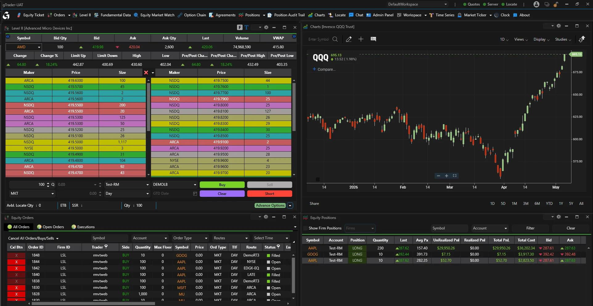
Task: Open Equity Ticket from toolbar
Action: click(x=31, y=15)
